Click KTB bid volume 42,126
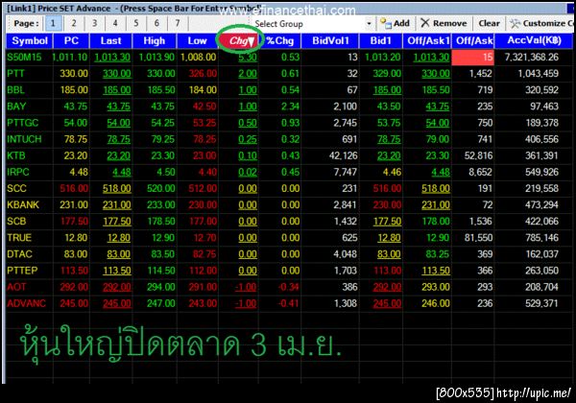The width and height of the screenshot is (576, 403). 343,155
